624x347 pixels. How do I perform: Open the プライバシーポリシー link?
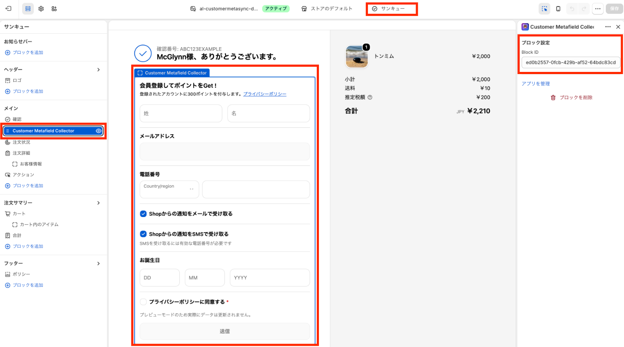pyautogui.click(x=265, y=94)
